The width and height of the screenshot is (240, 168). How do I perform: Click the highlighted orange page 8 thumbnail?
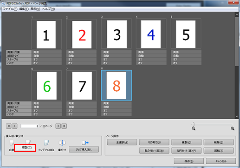tap(117, 85)
